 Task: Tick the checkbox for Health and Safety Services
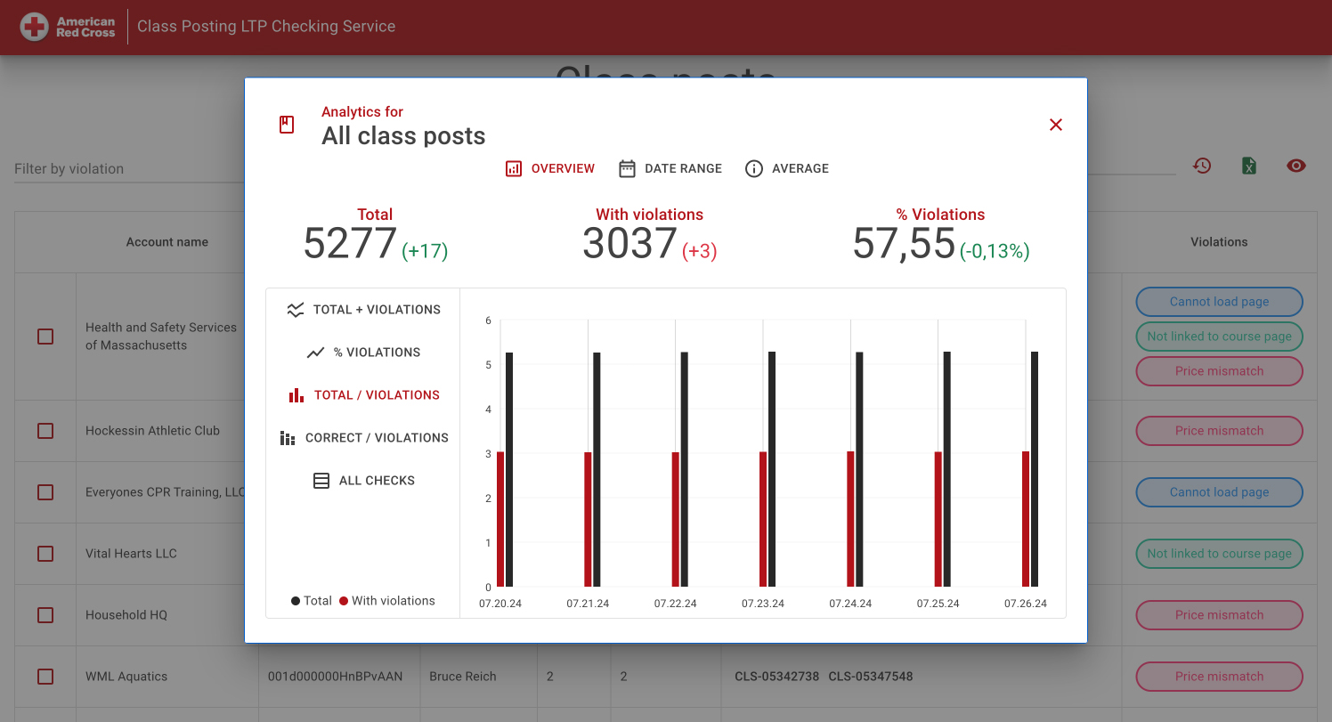(x=45, y=337)
